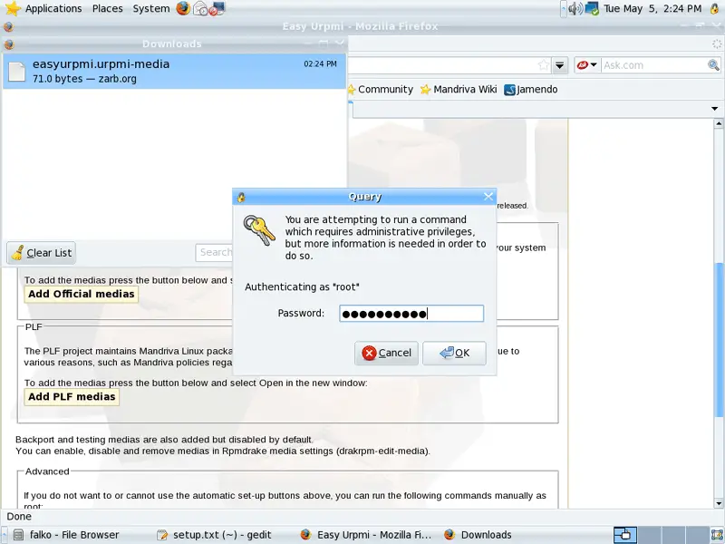Click the lock icon in top-right tray

coord(714,8)
